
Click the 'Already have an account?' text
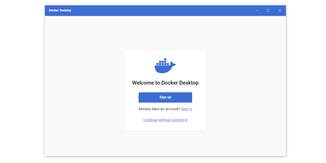[159, 109]
